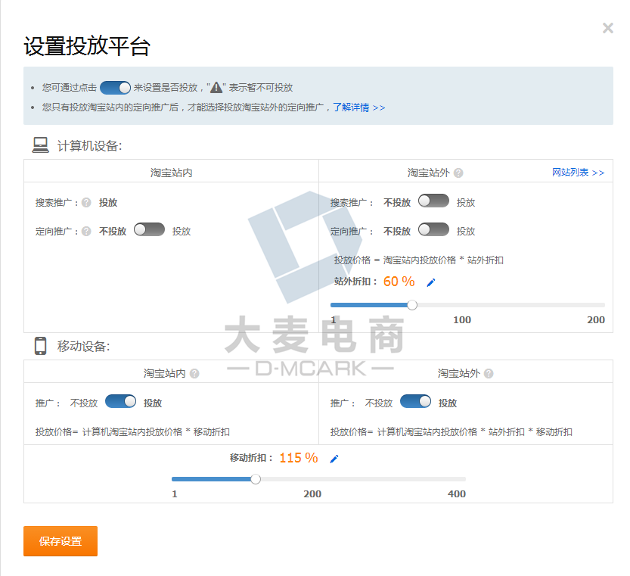
Task: Open the 了解详情 >> link
Action: (x=358, y=107)
